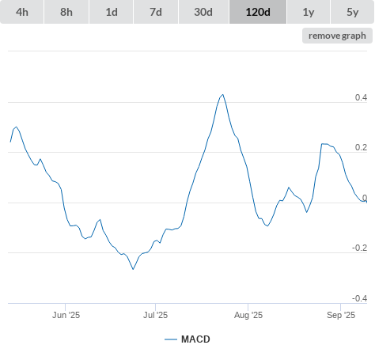Click the -0.2 y-axis value

coord(359,248)
